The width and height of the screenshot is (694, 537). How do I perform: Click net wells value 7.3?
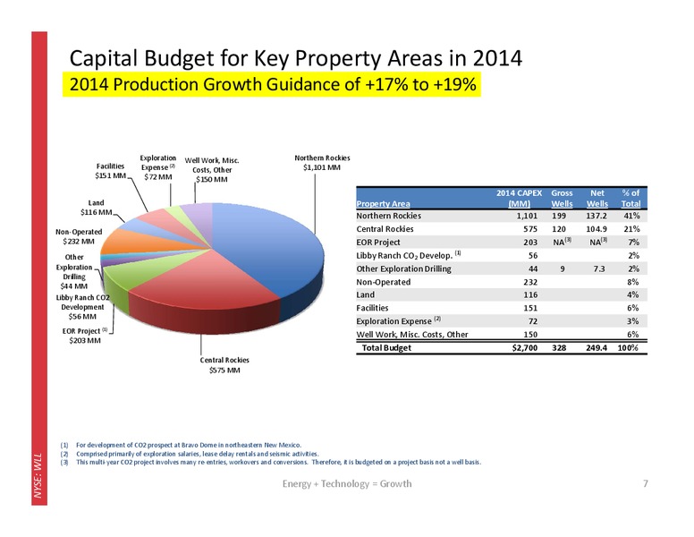click(x=599, y=268)
